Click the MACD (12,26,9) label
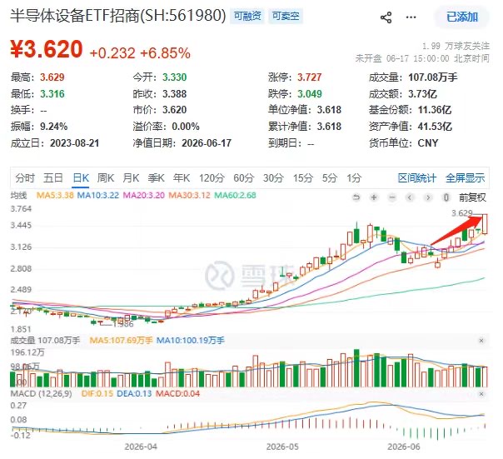This screenshot has height=459, width=503. [41, 394]
